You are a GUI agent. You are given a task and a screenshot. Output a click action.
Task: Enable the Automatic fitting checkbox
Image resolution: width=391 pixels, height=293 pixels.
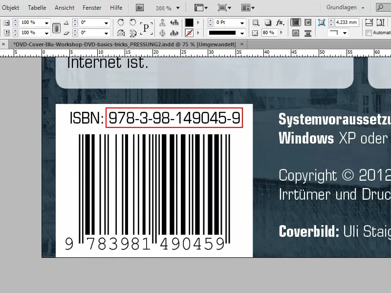coord(369,33)
